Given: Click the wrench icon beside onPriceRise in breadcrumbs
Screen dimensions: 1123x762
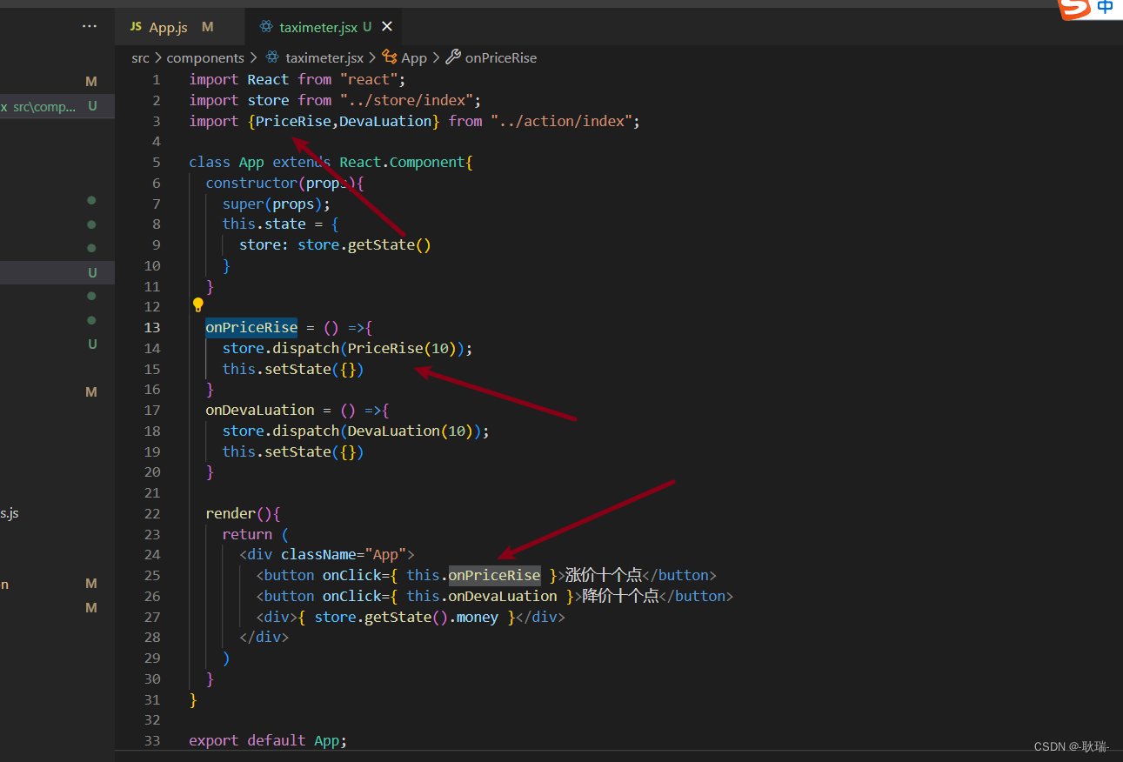Looking at the screenshot, I should click(x=452, y=57).
